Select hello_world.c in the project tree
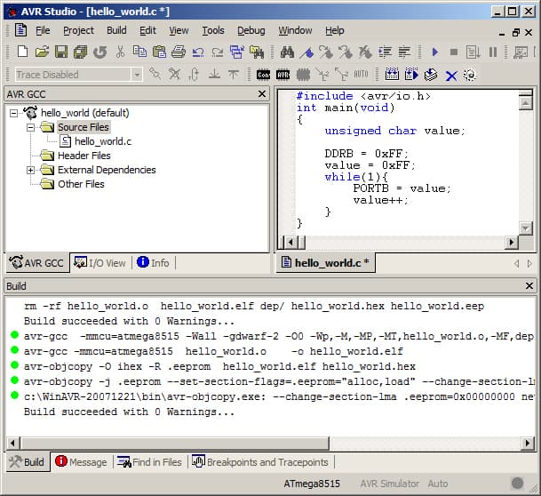Screen dimensions: 541x496 pos(103,141)
